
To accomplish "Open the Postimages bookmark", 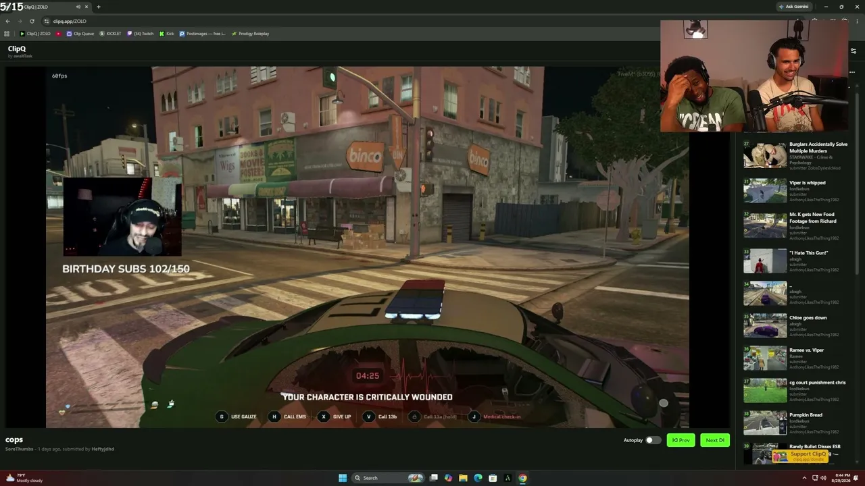I will click(202, 34).
